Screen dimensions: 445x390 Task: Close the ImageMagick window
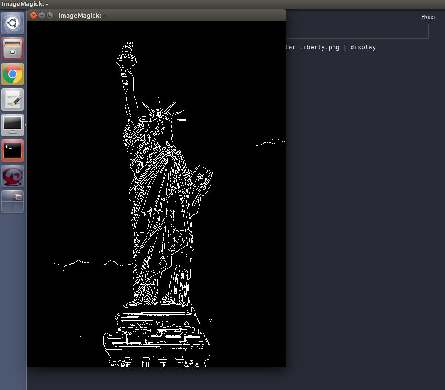point(34,16)
